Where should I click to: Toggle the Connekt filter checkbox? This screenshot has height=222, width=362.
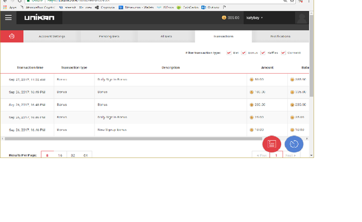click(283, 53)
